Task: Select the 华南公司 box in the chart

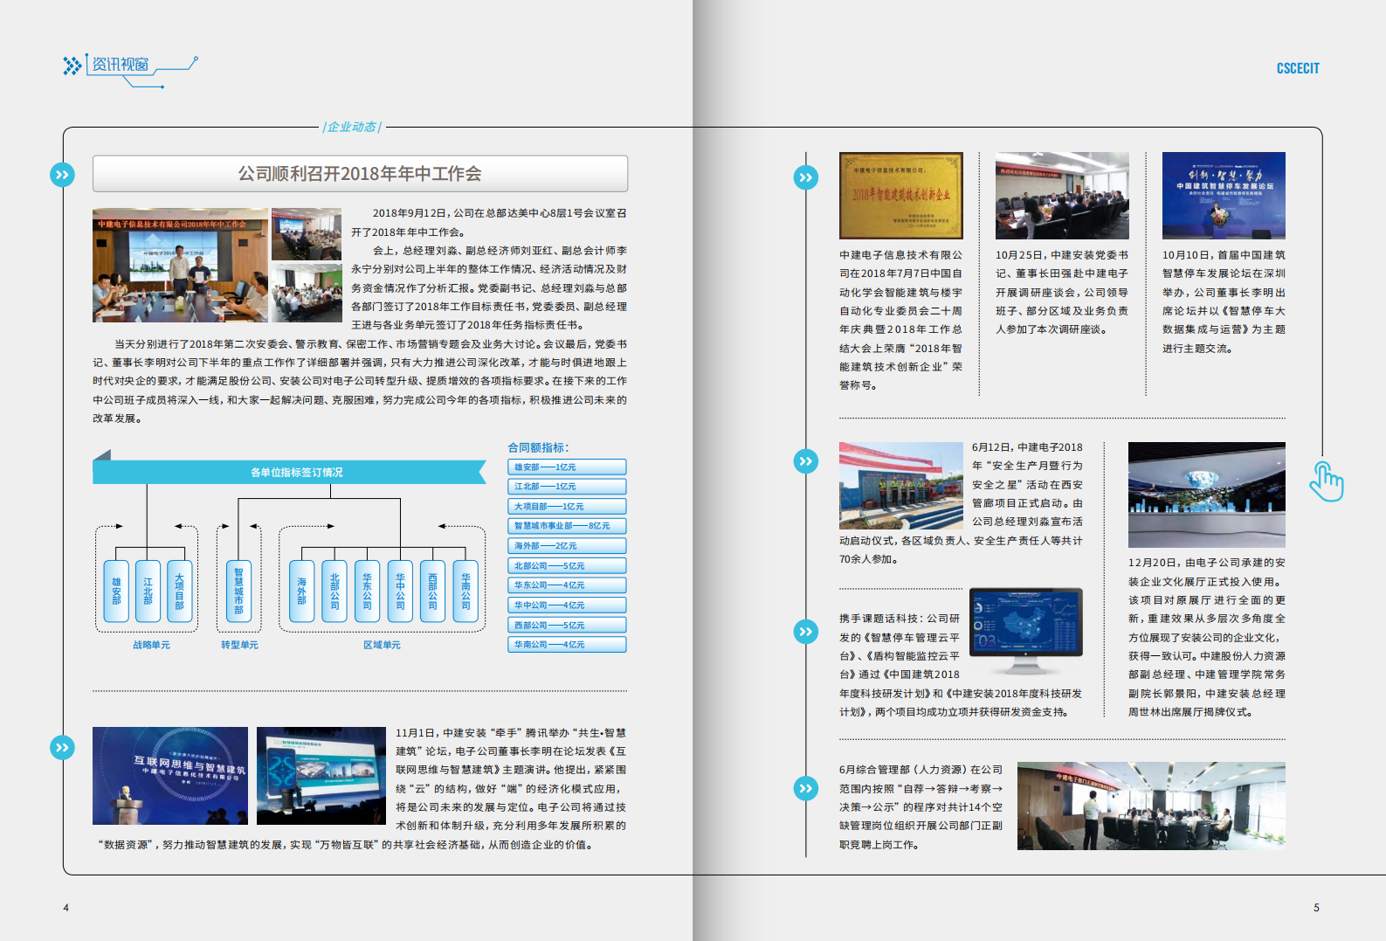Action: click(465, 592)
